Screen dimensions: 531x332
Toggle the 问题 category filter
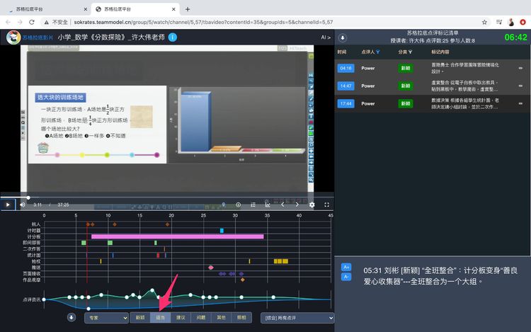pyautogui.click(x=201, y=318)
